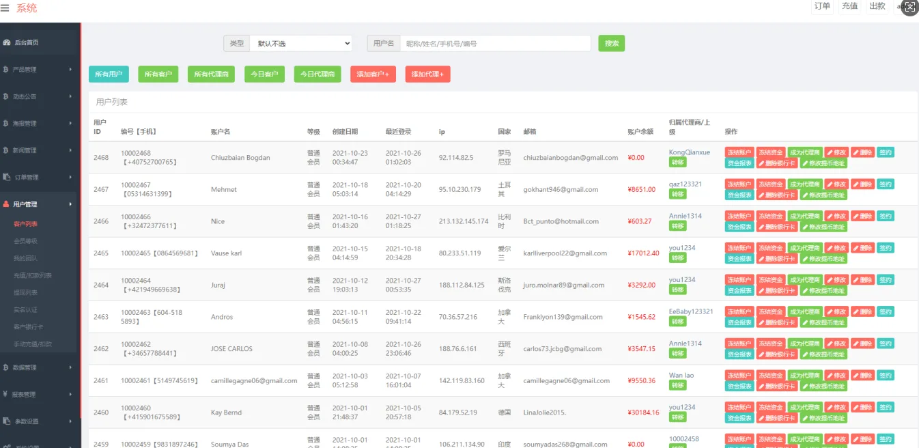Open 后台首页 dashboard in sidebar

pyautogui.click(x=27, y=42)
